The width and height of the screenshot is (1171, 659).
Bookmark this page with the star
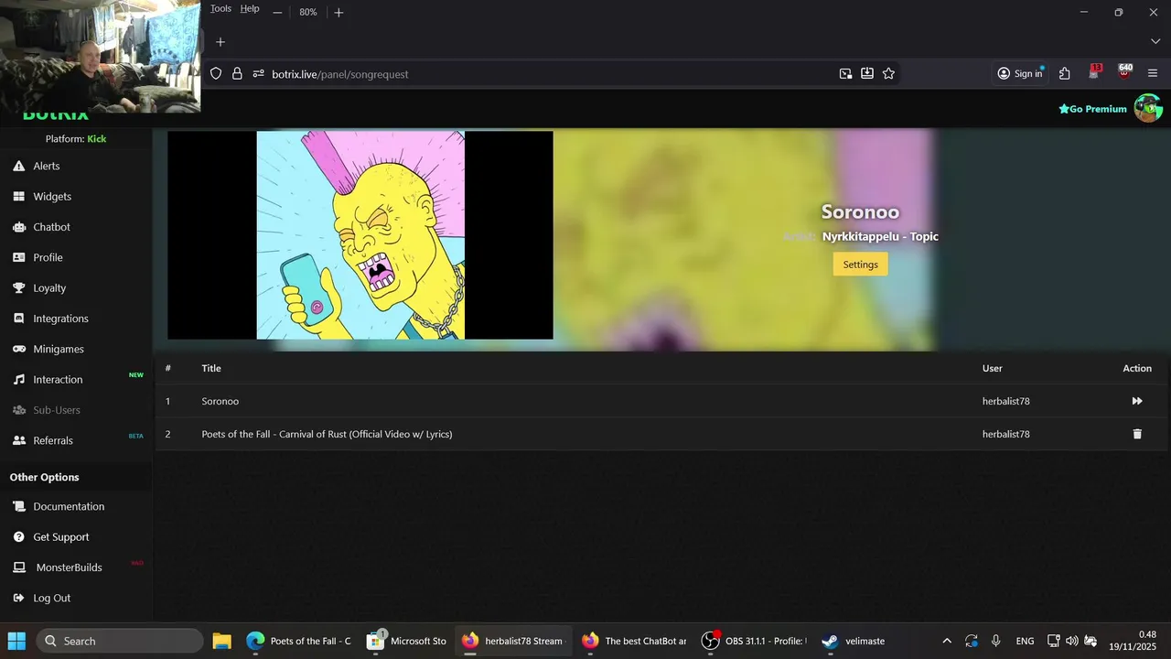click(x=888, y=73)
